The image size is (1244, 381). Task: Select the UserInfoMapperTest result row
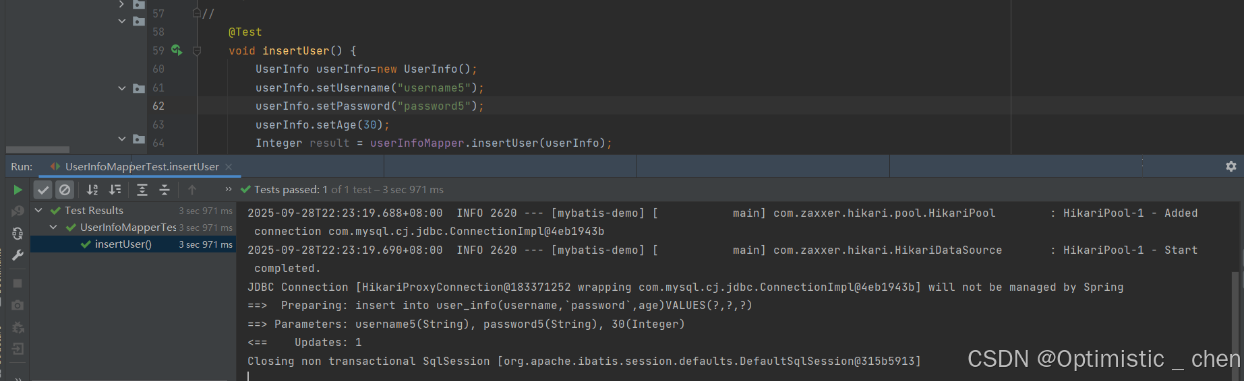tap(133, 228)
